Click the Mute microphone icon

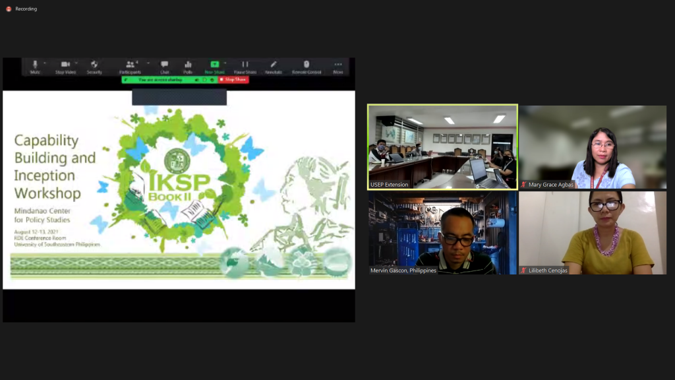(x=35, y=64)
